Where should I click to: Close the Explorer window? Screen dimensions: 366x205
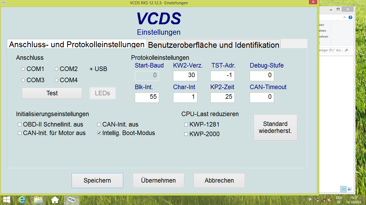click(x=348, y=9)
